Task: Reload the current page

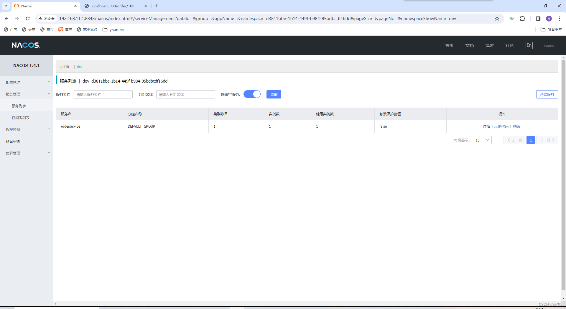Action: pos(28,19)
